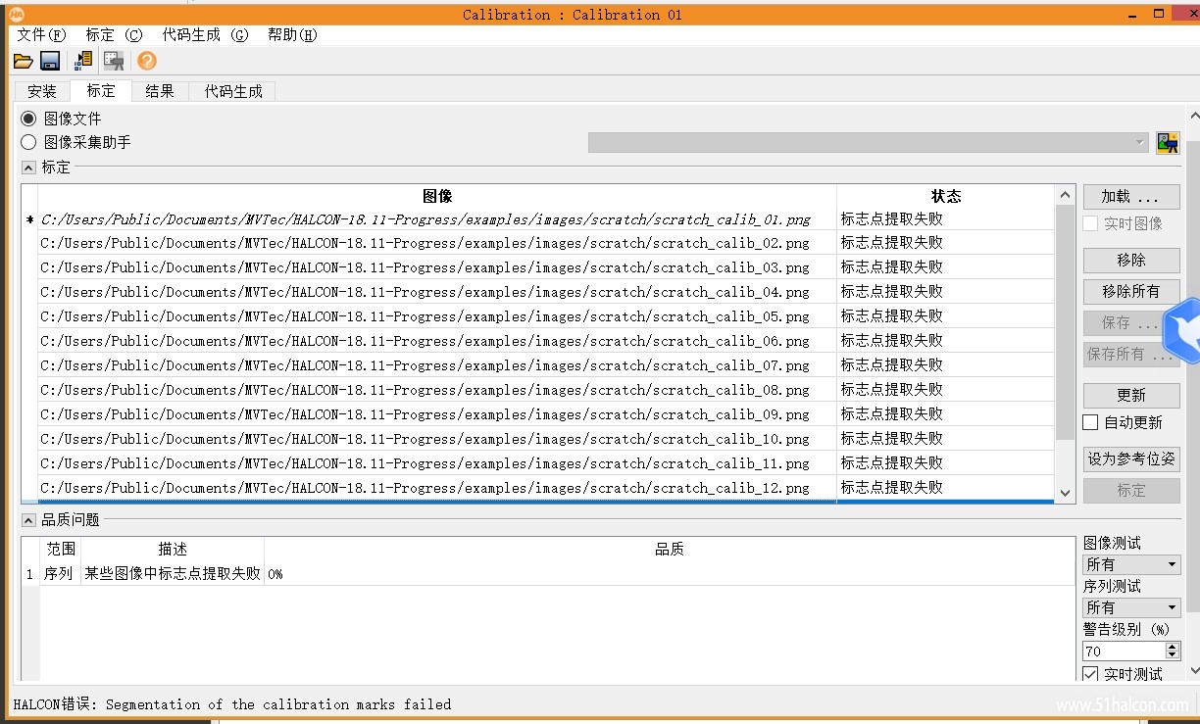Toggle the 实时测试 checkbox
The width and height of the screenshot is (1200, 724).
[x=1090, y=674]
